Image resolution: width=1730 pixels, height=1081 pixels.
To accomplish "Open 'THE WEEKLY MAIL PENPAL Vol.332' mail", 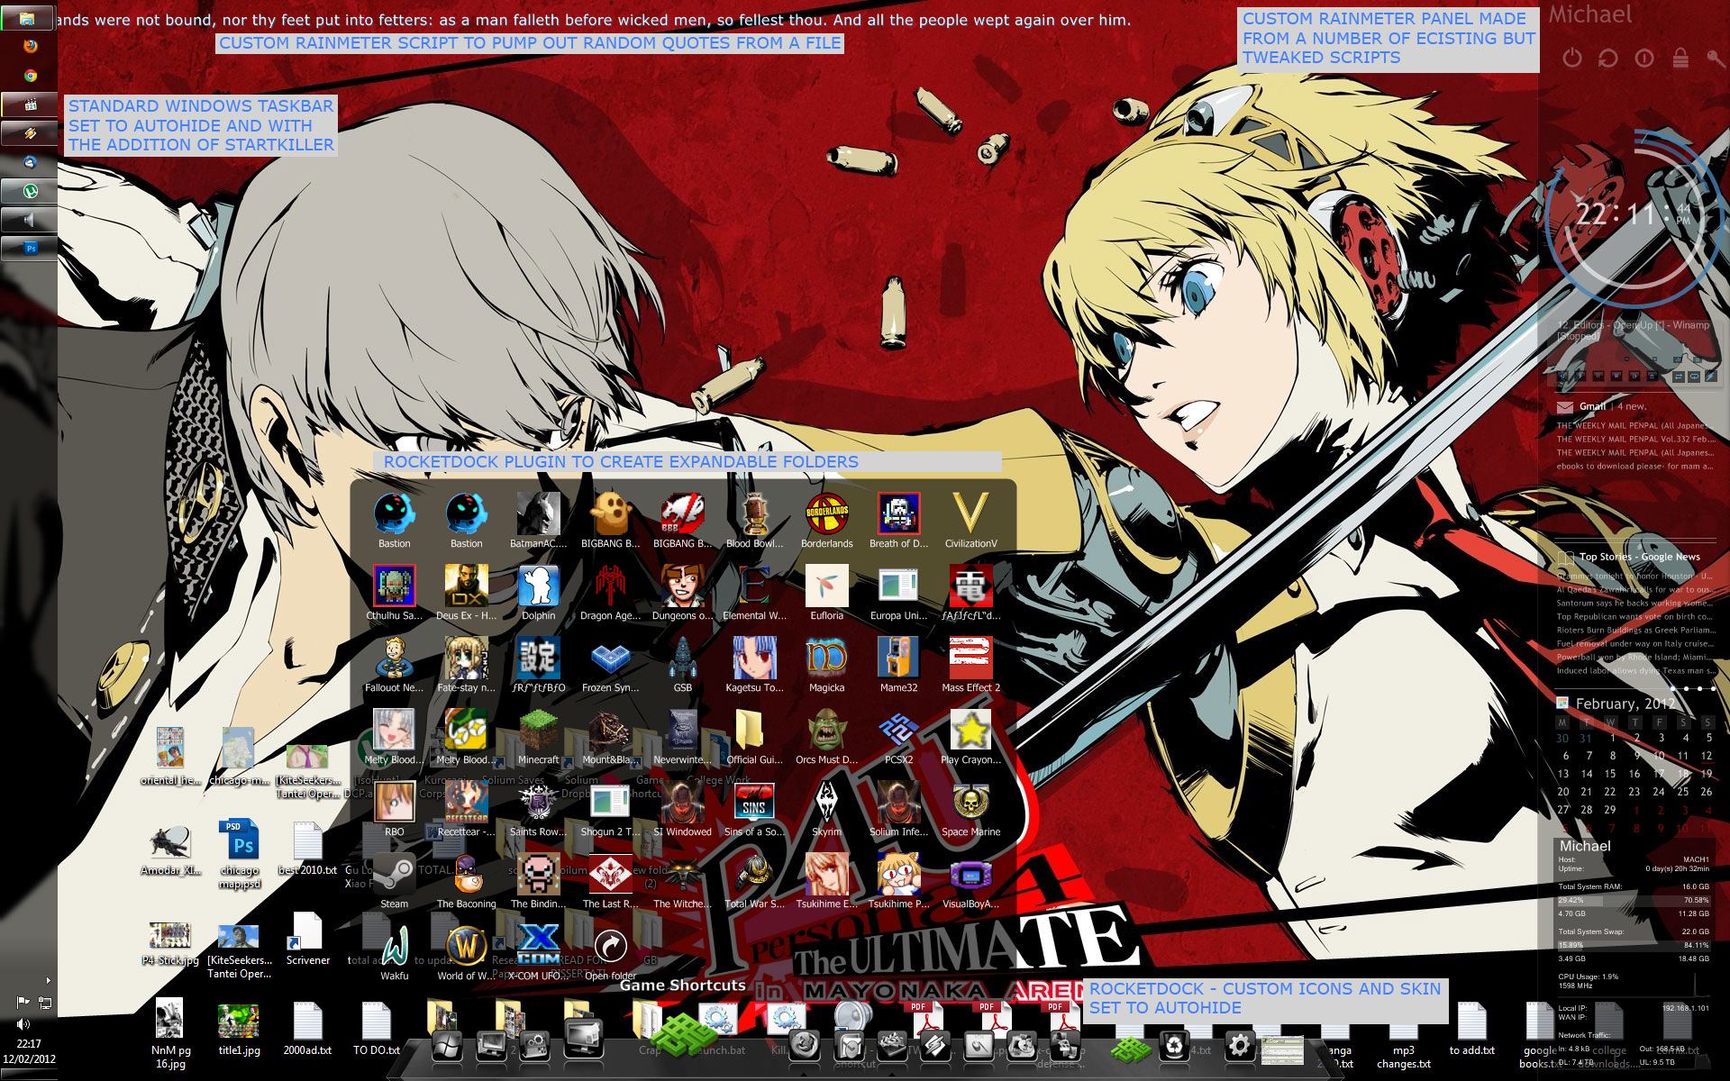I will click(x=1634, y=440).
